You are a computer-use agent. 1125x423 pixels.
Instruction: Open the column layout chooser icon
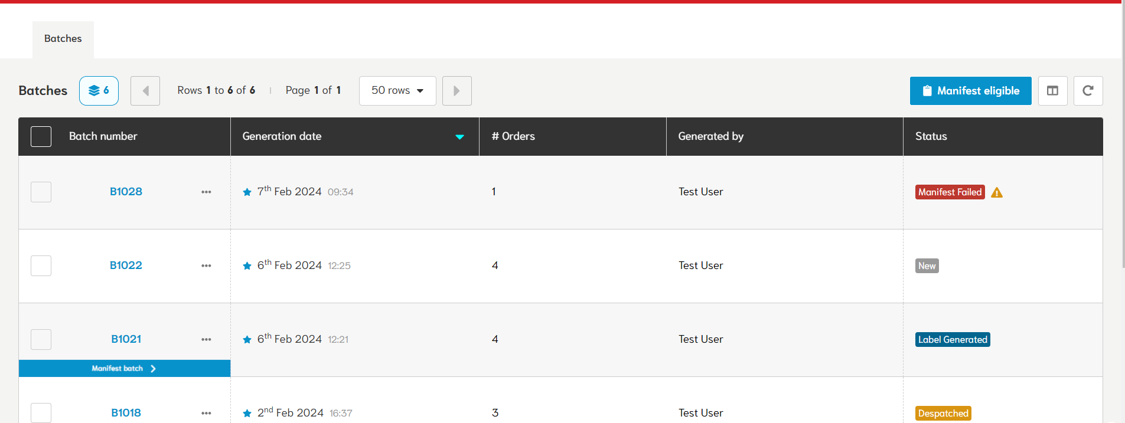(x=1052, y=91)
